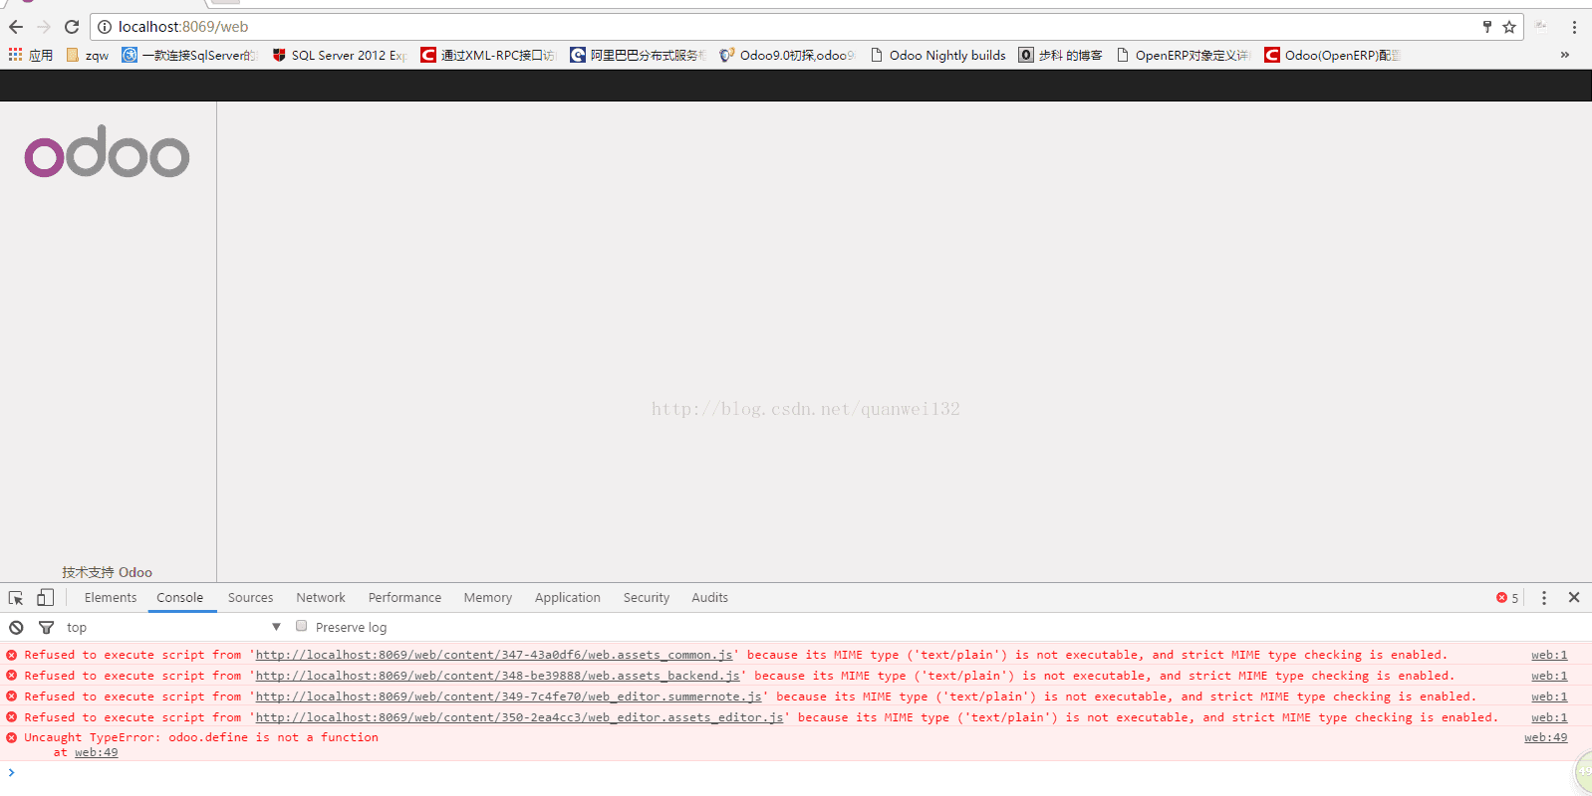
Task: Switch to the Network tab
Action: pyautogui.click(x=321, y=598)
